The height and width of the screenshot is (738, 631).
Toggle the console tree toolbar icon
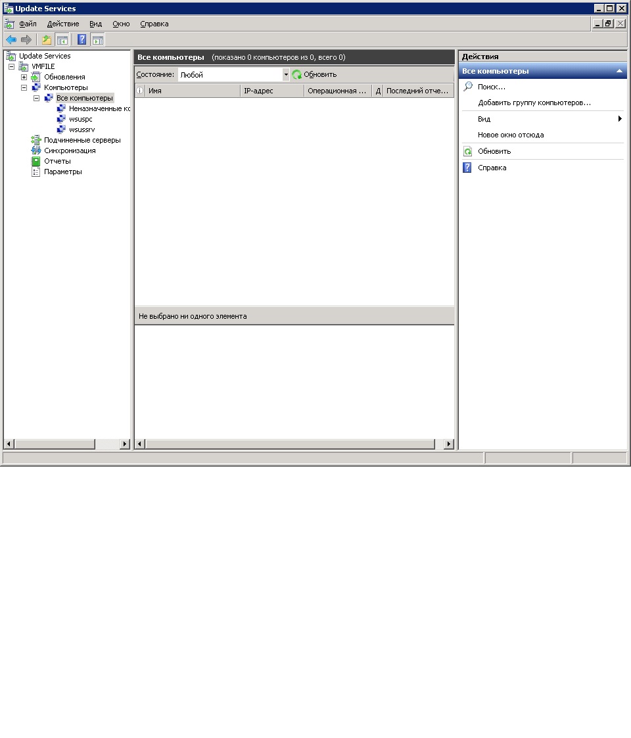[x=62, y=40]
